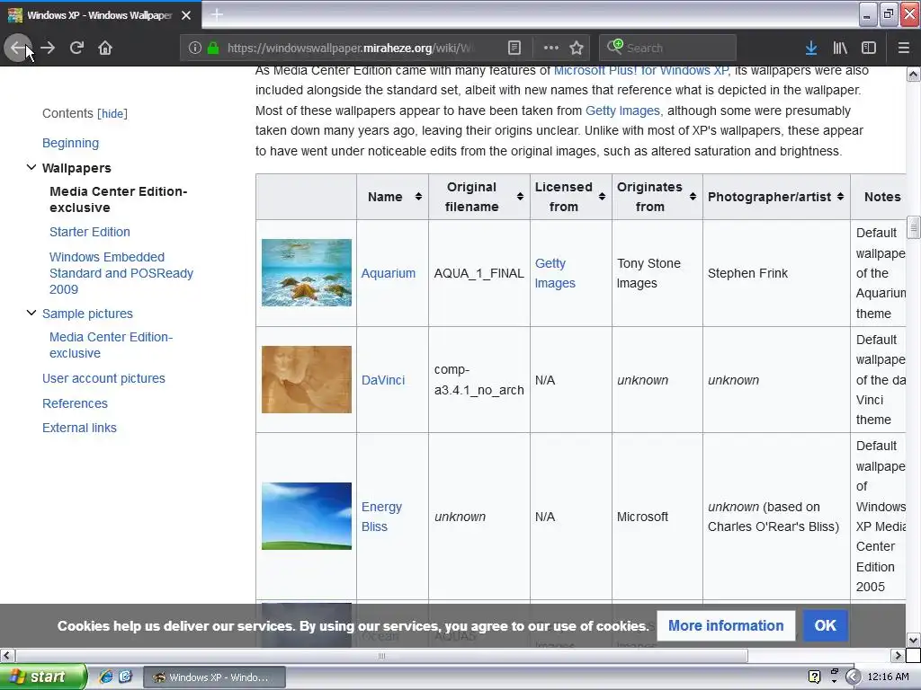Open page actions three-dots menu

(551, 48)
